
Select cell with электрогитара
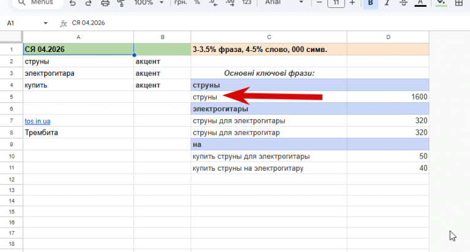78,73
